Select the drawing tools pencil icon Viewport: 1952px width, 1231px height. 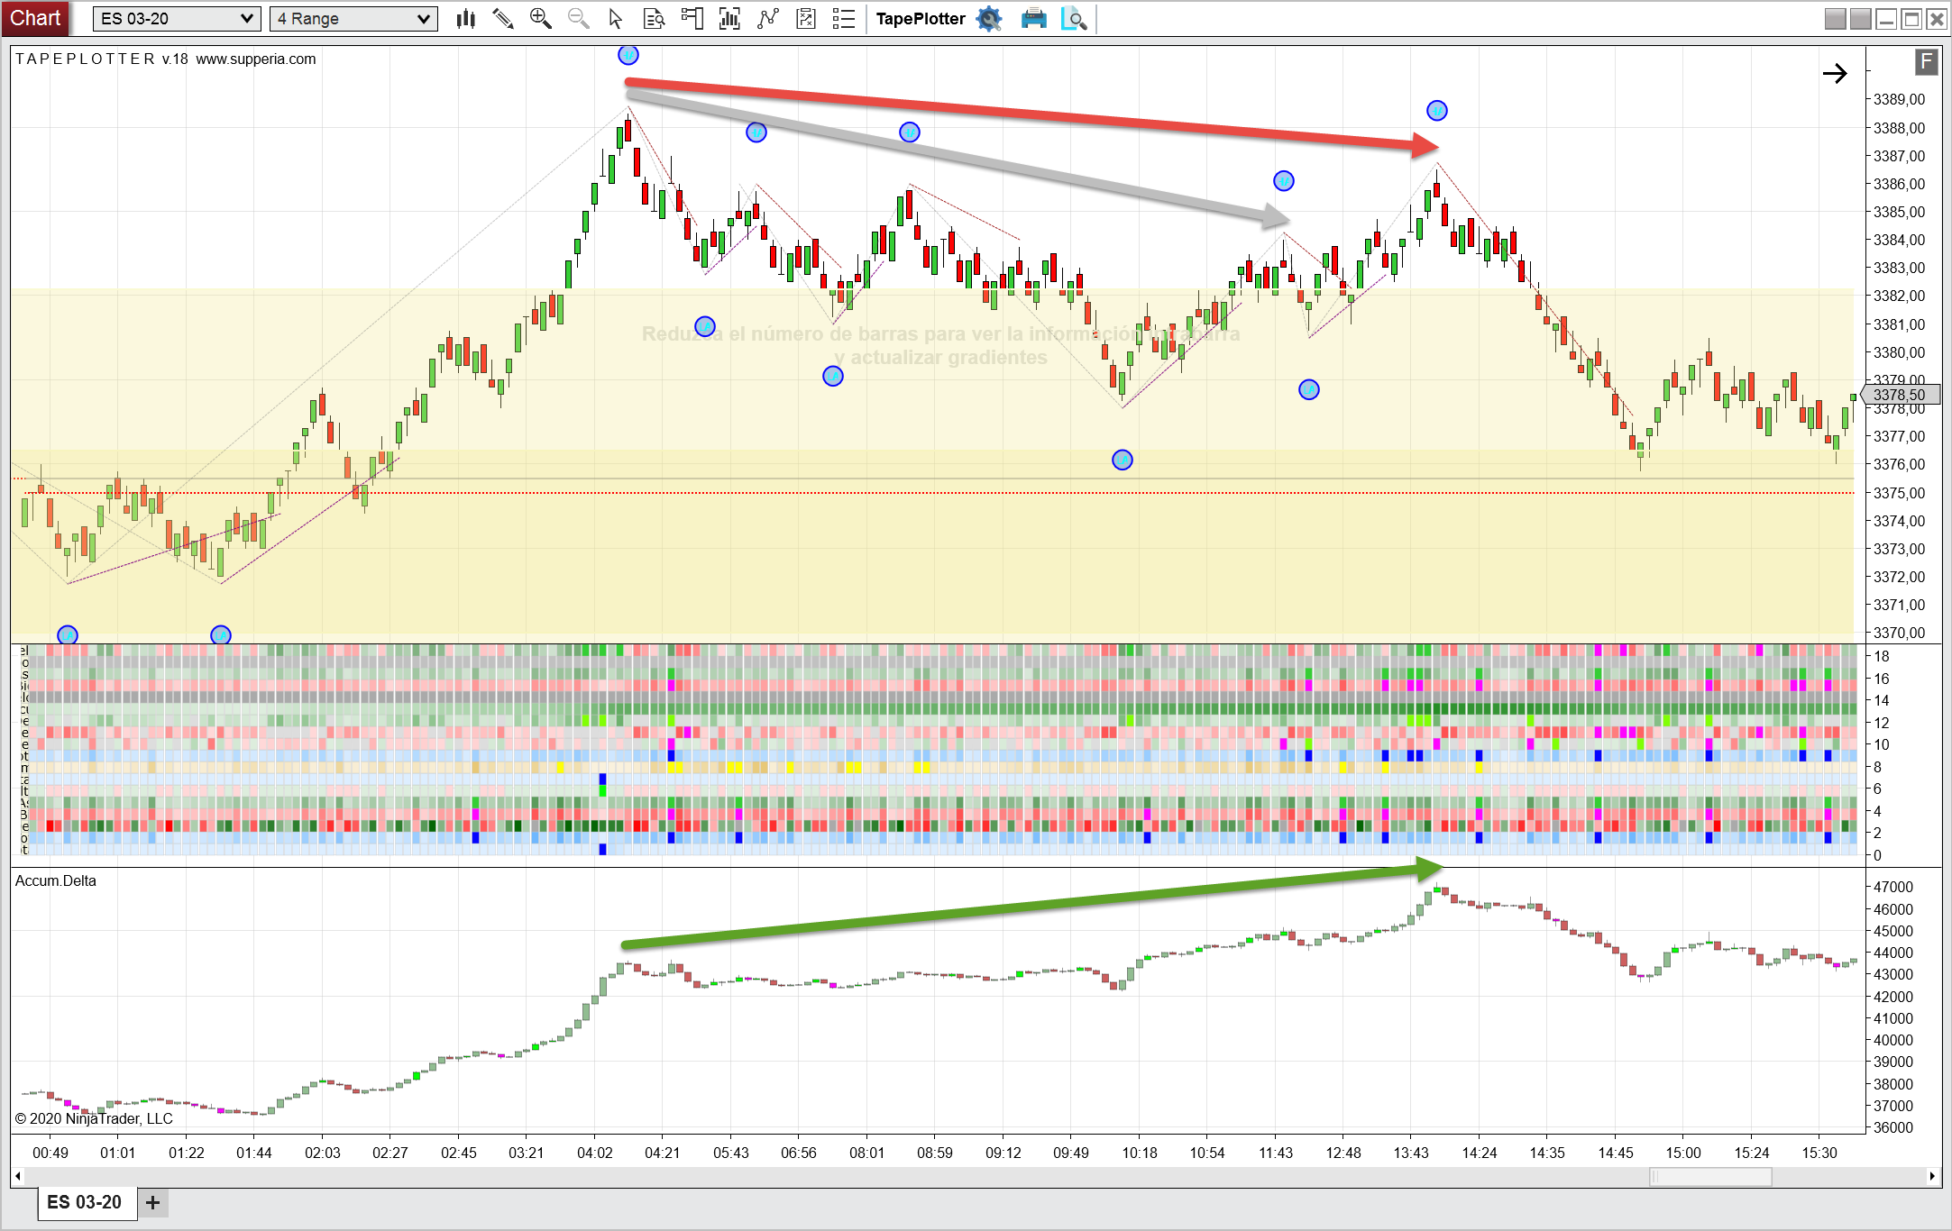pos(503,19)
